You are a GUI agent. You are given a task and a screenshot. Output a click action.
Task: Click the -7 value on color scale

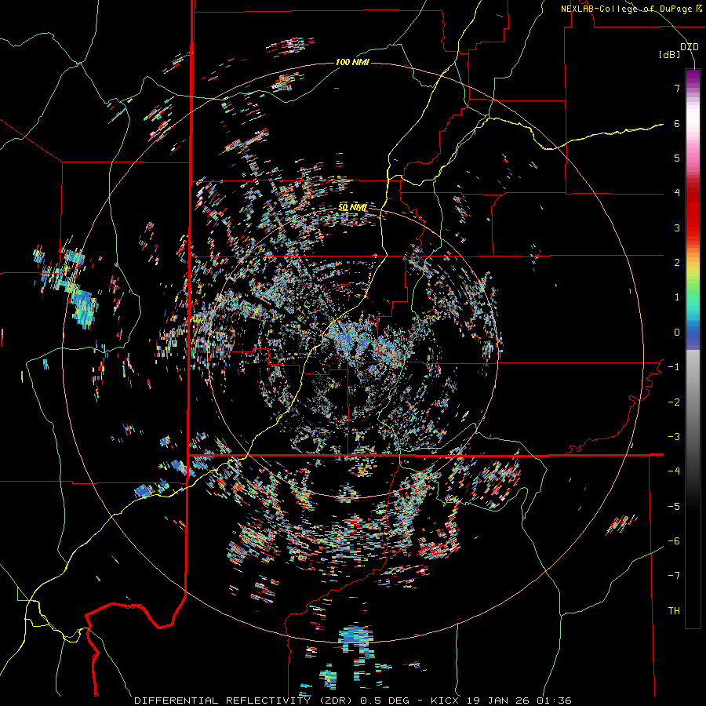674,576
